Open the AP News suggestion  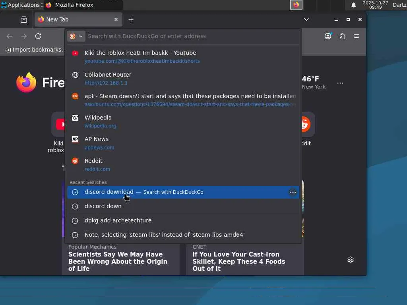point(183,143)
